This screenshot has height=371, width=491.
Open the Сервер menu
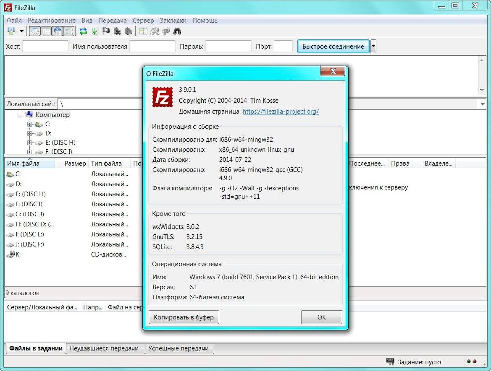coord(143,20)
